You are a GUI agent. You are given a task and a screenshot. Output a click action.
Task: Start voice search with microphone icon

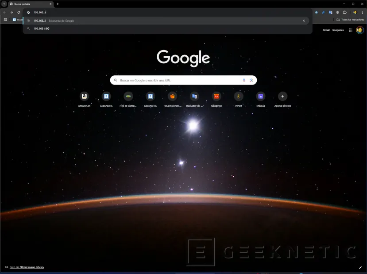click(x=244, y=80)
